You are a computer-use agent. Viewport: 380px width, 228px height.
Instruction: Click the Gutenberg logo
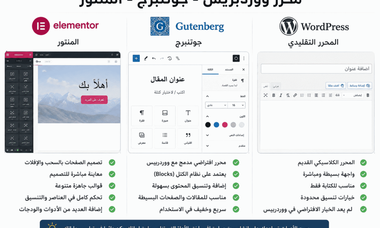[x=187, y=26]
